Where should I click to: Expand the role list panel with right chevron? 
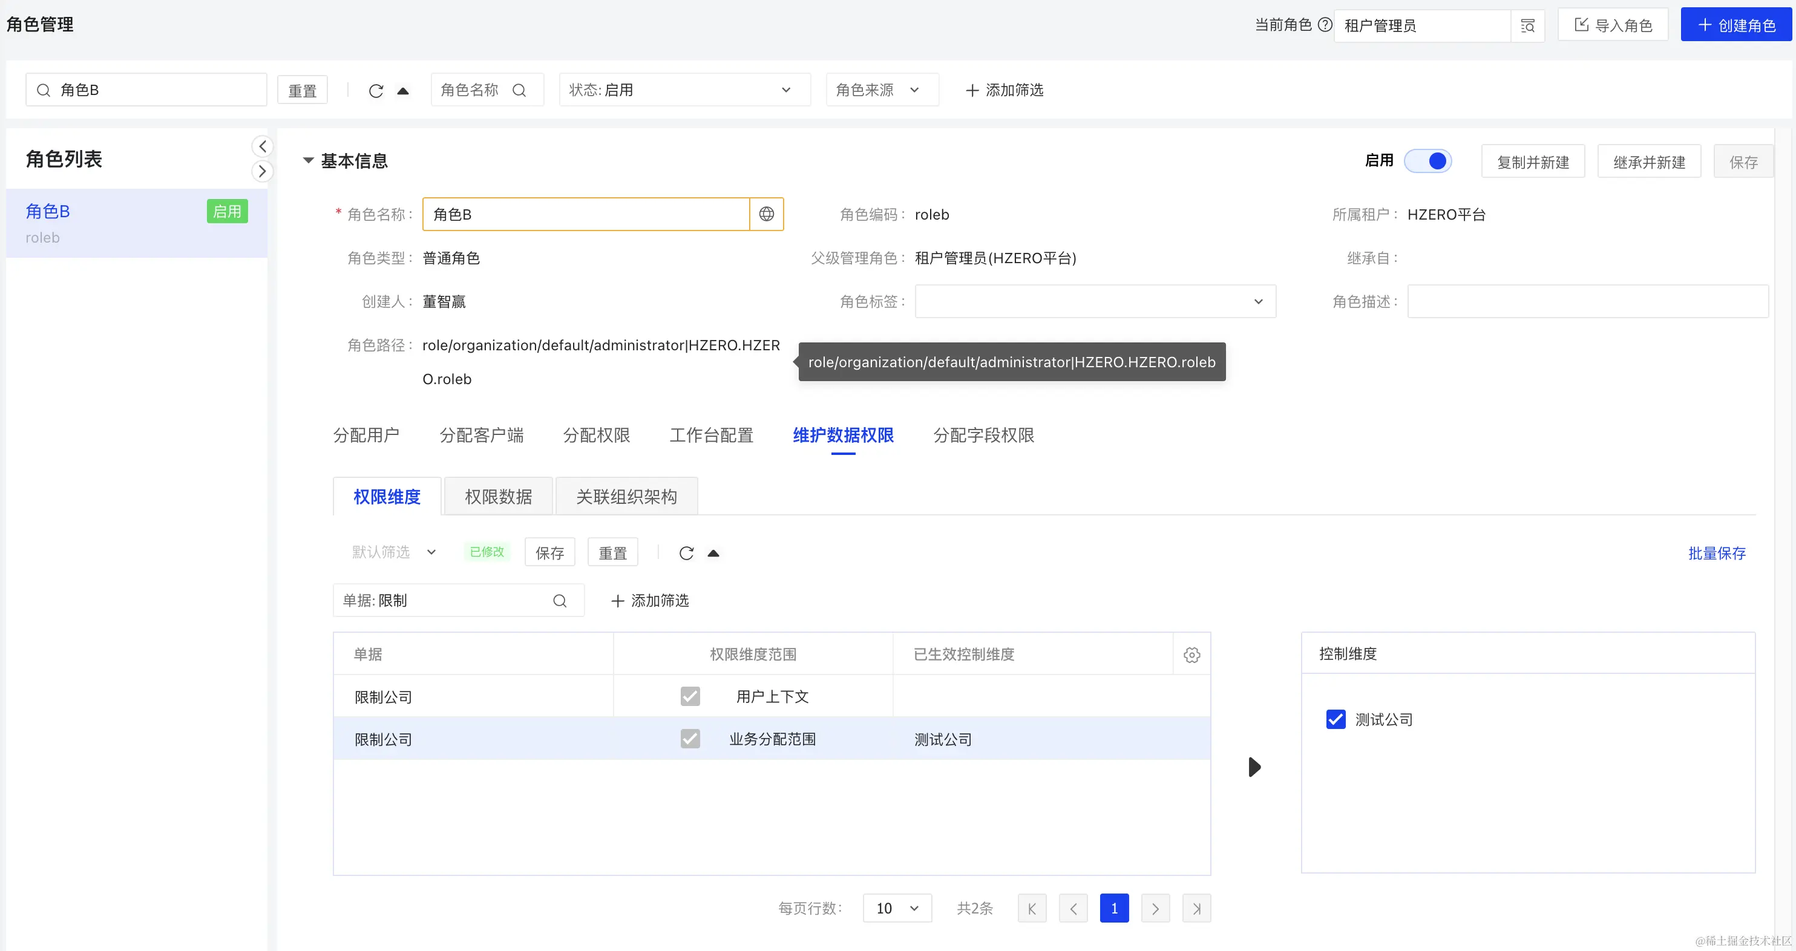pos(262,171)
